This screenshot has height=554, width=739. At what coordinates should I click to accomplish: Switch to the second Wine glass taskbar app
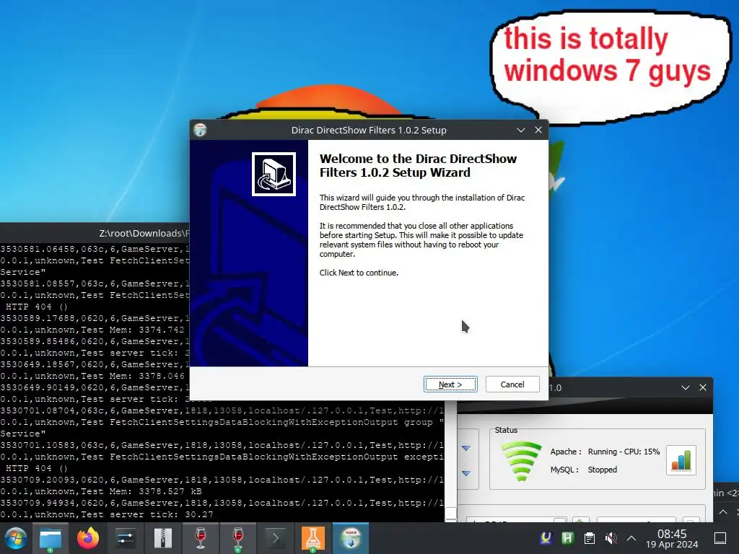coord(238,538)
